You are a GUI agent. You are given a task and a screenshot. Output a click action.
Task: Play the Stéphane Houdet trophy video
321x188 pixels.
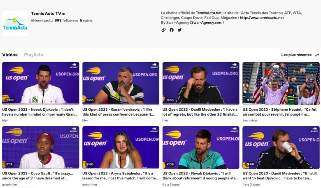tap(281, 83)
